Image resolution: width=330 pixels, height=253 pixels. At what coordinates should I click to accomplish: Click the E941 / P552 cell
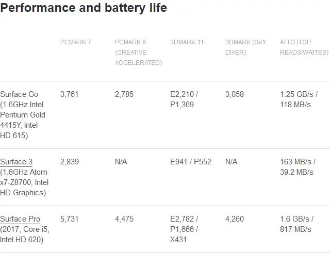pos(191,162)
